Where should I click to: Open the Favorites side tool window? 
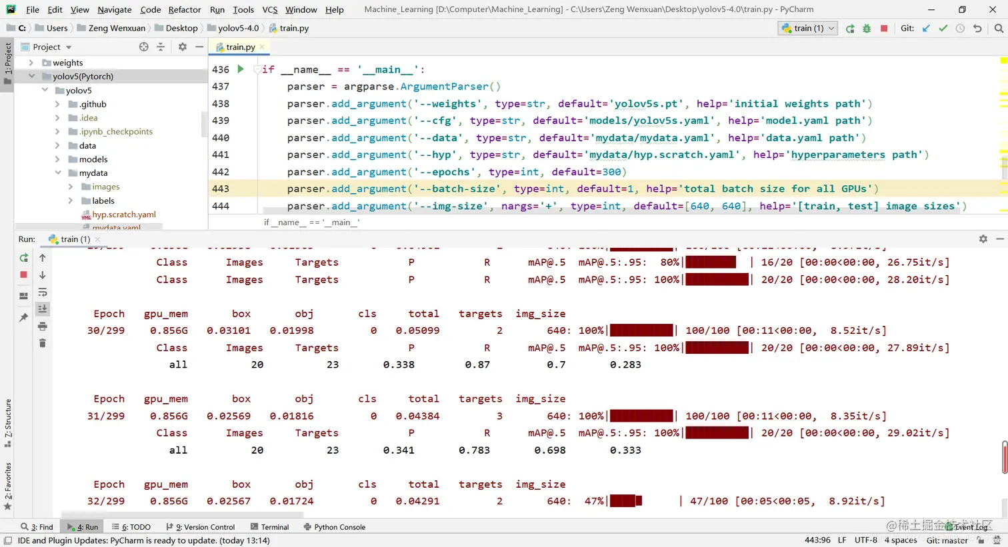[7, 486]
